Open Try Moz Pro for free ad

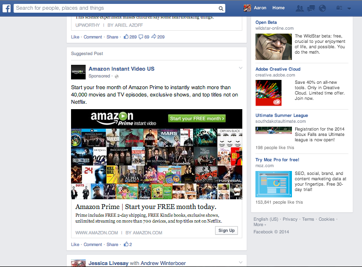point(277,160)
